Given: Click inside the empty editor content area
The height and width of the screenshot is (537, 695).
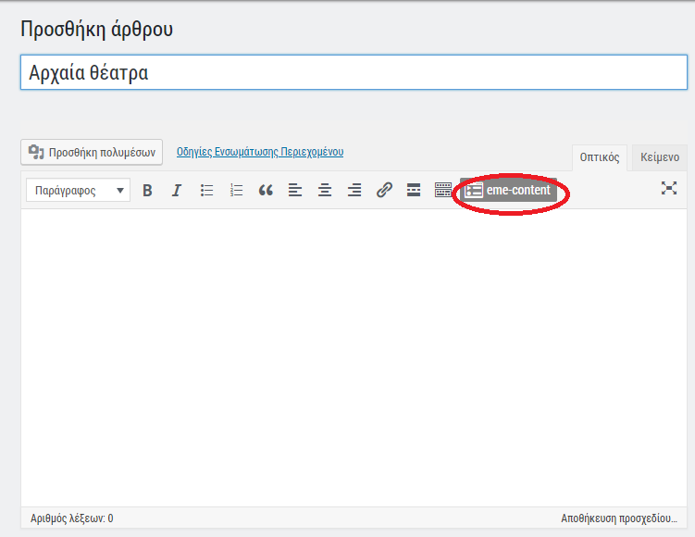Looking at the screenshot, I should coord(354,358).
